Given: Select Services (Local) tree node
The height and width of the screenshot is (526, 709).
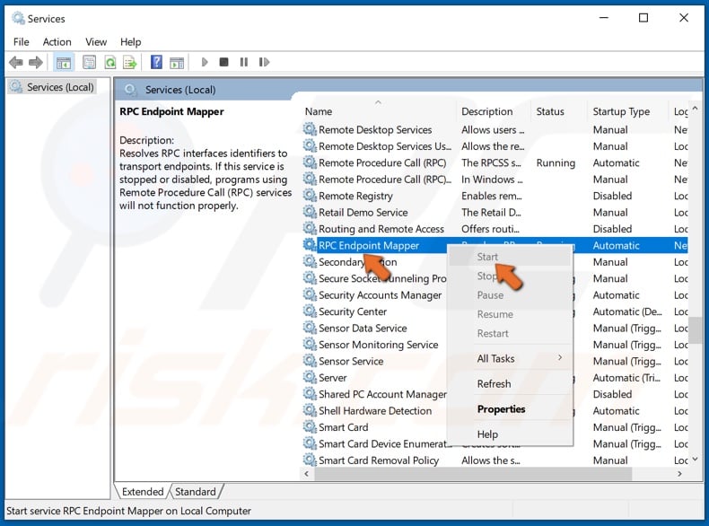Looking at the screenshot, I should (53, 87).
